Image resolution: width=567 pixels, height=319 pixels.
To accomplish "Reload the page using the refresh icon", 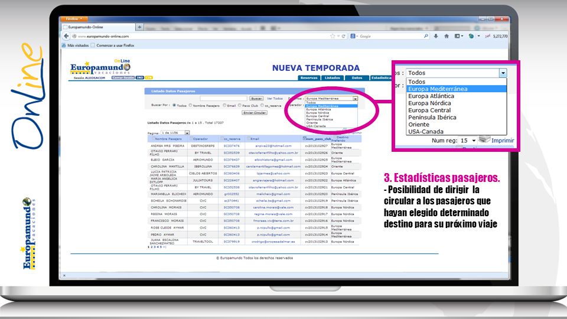I will coord(344,36).
